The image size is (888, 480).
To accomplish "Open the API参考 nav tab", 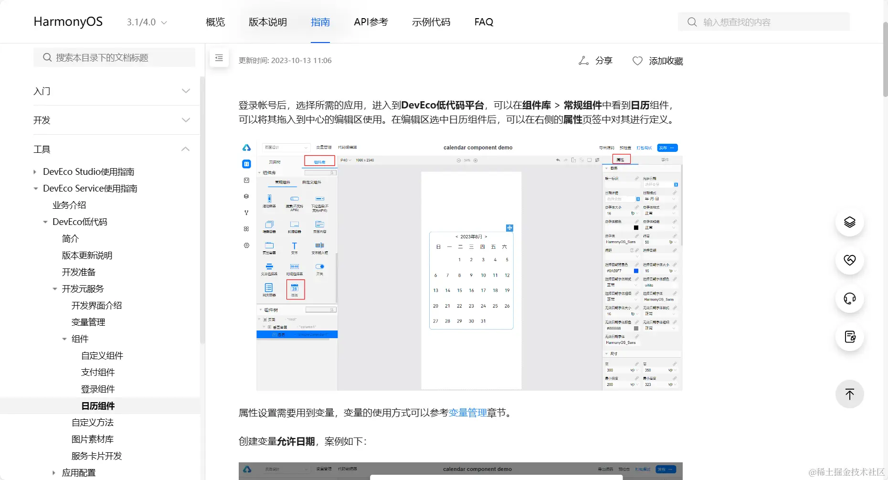I will click(371, 22).
